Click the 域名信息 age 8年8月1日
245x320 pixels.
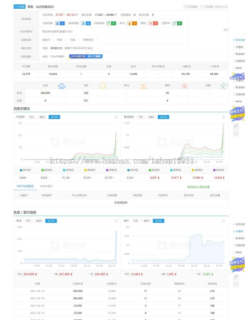tap(57, 48)
